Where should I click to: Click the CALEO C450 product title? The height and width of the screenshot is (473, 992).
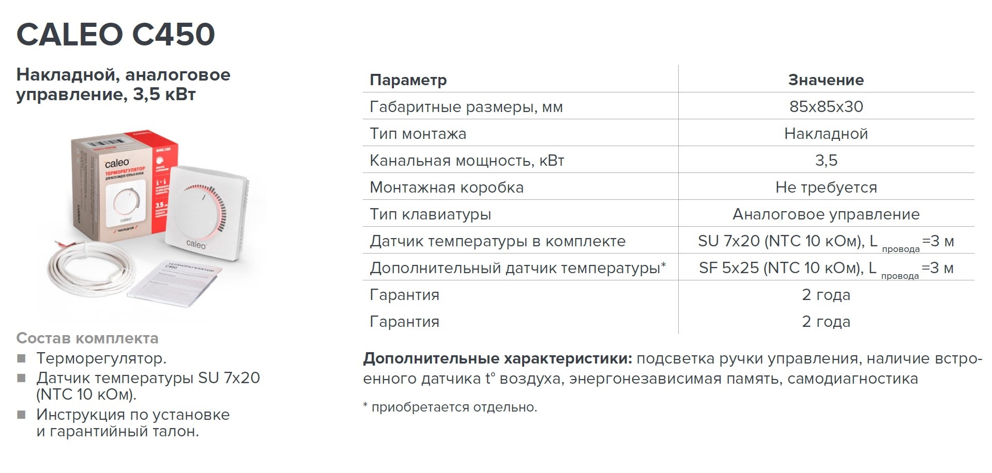115,35
